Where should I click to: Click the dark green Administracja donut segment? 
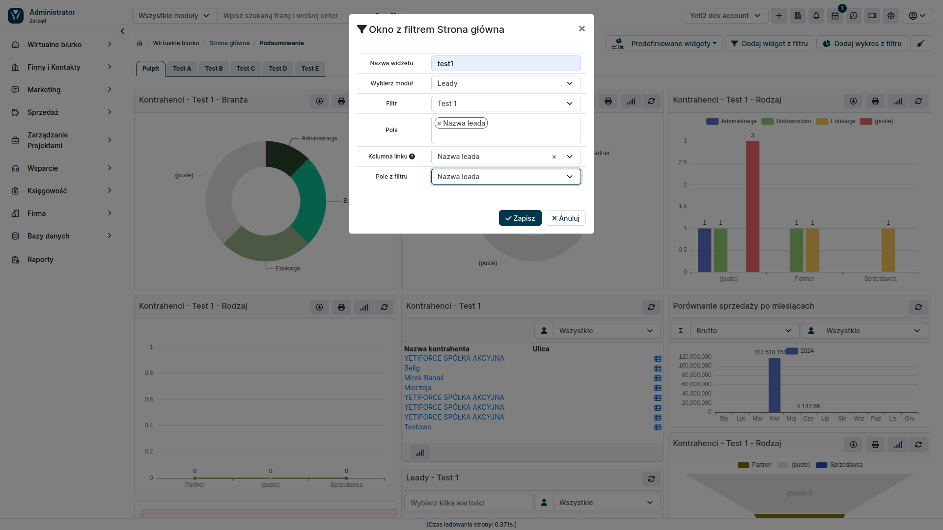[285, 156]
